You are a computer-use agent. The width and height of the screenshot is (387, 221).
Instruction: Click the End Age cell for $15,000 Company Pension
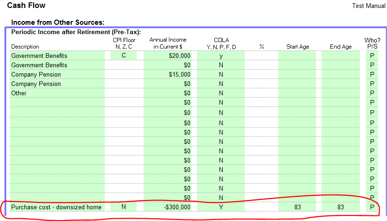[x=341, y=75]
